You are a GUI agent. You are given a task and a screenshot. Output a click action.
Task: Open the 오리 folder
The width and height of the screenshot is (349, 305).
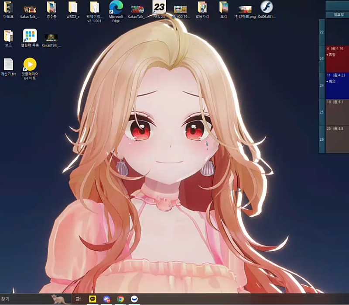(x=223, y=7)
